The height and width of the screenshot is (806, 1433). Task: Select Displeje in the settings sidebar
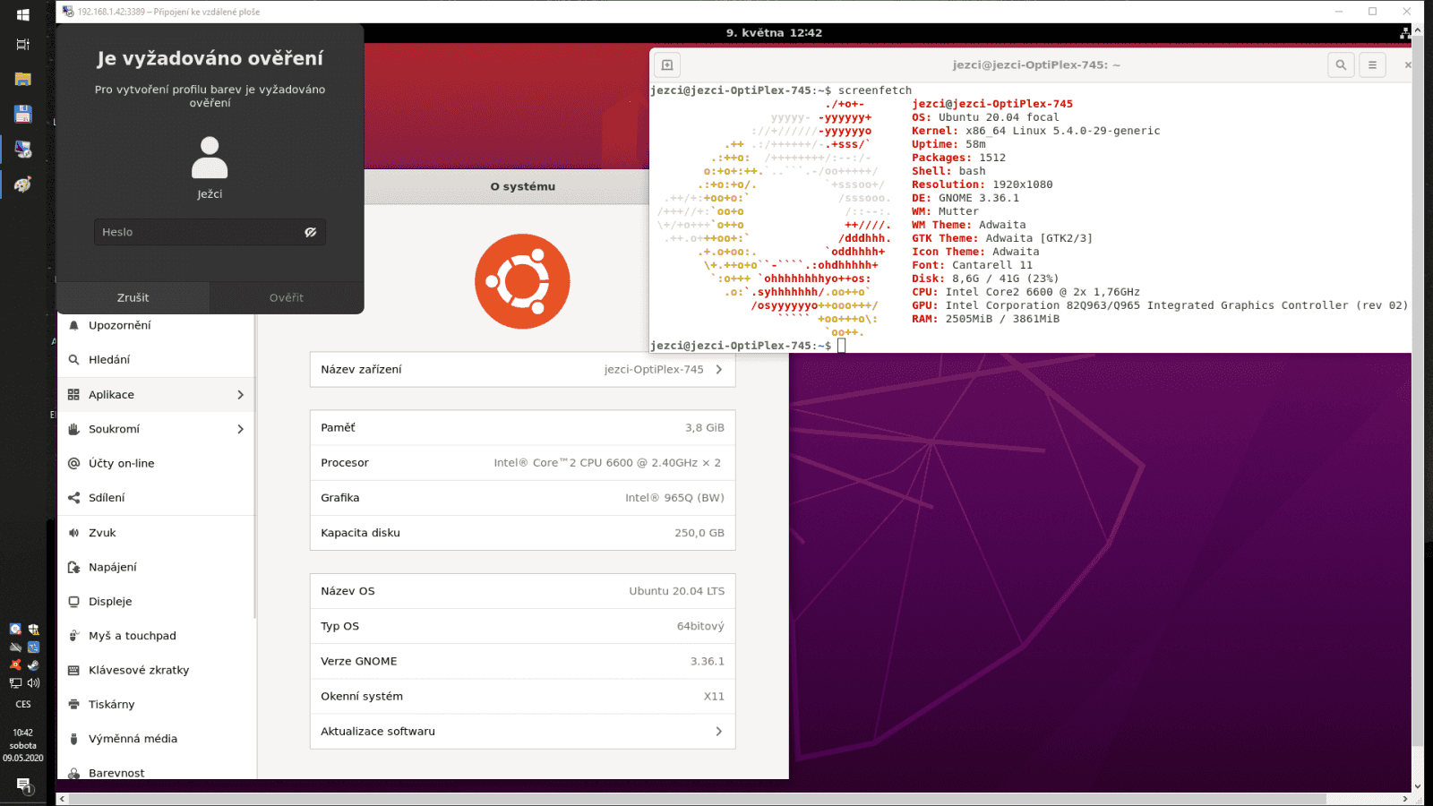pos(111,601)
